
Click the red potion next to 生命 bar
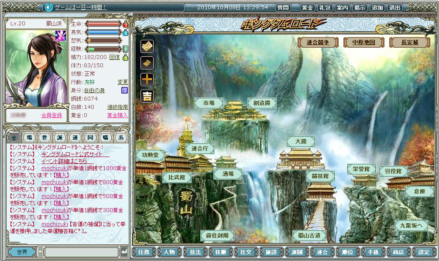(x=125, y=24)
